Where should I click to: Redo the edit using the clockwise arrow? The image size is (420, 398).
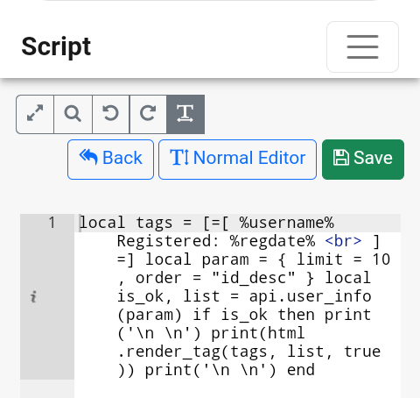tap(148, 114)
